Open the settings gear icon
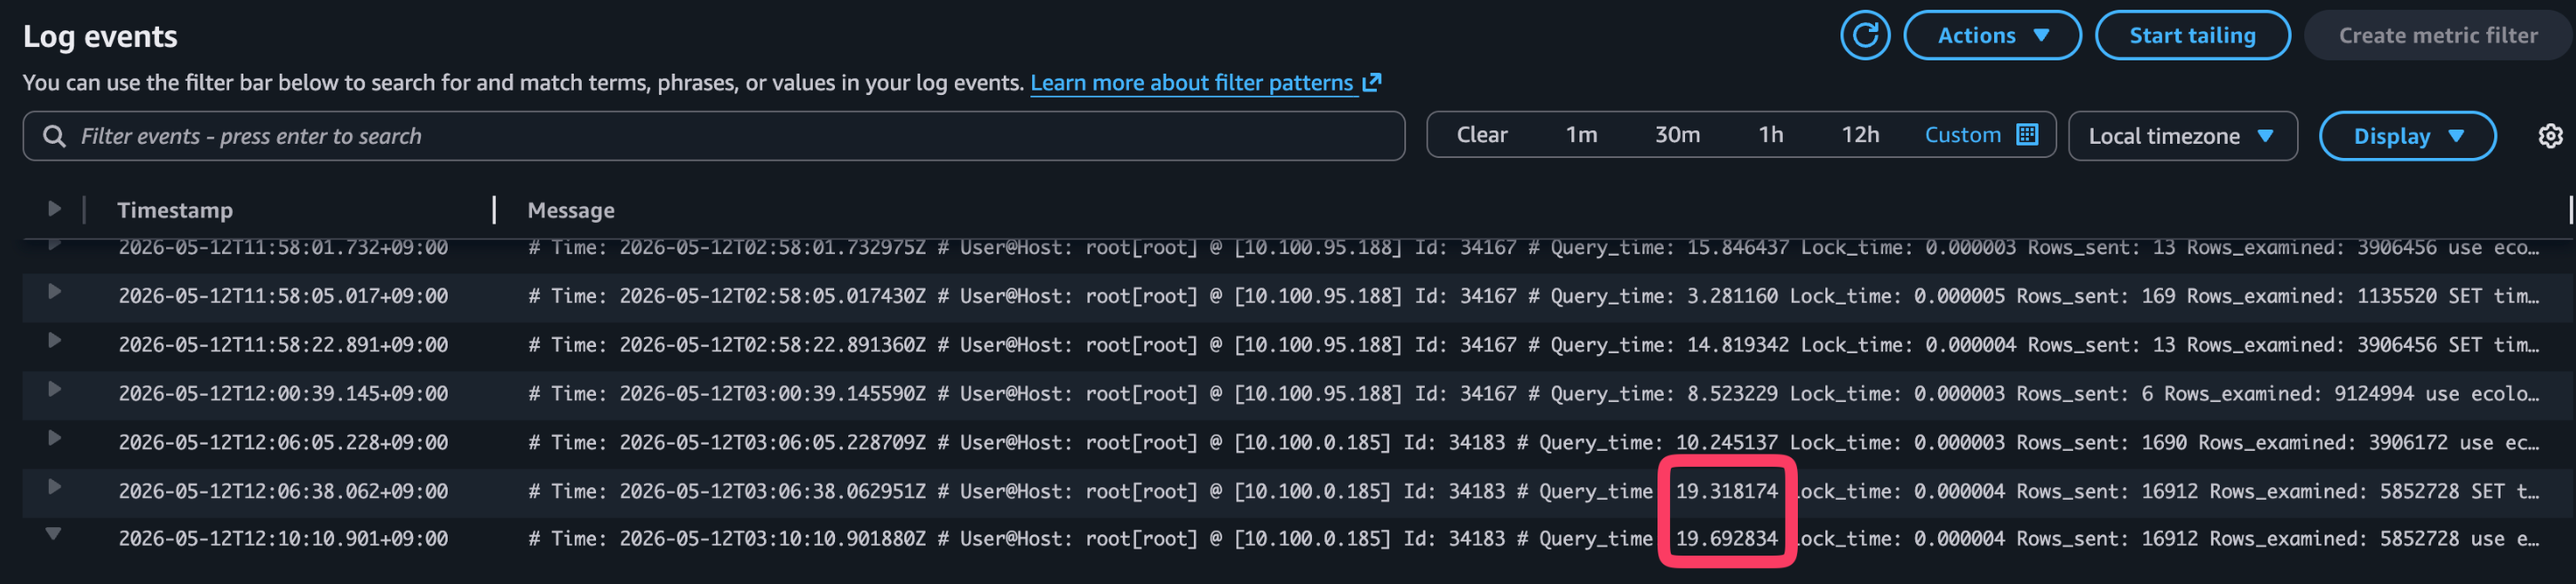 (2550, 136)
